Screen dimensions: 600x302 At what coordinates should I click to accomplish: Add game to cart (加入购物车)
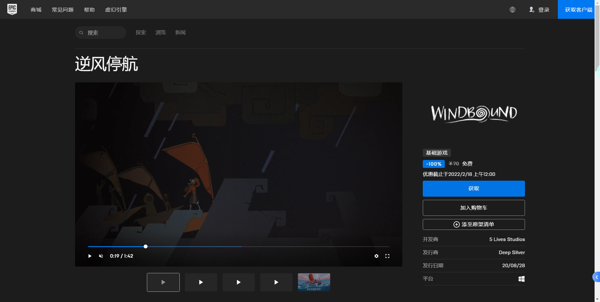pos(474,208)
